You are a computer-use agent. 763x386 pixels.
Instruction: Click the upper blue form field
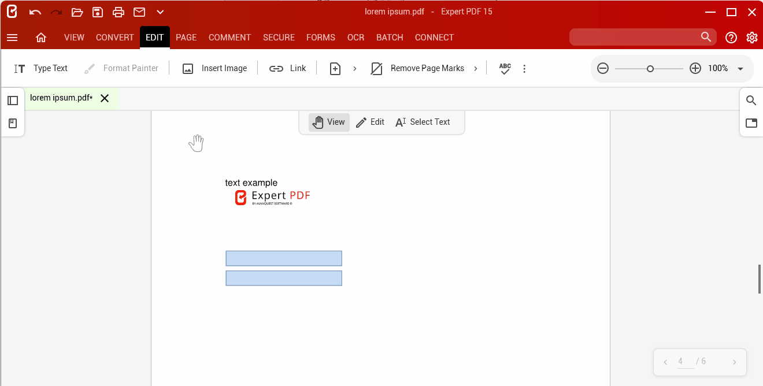tap(284, 258)
